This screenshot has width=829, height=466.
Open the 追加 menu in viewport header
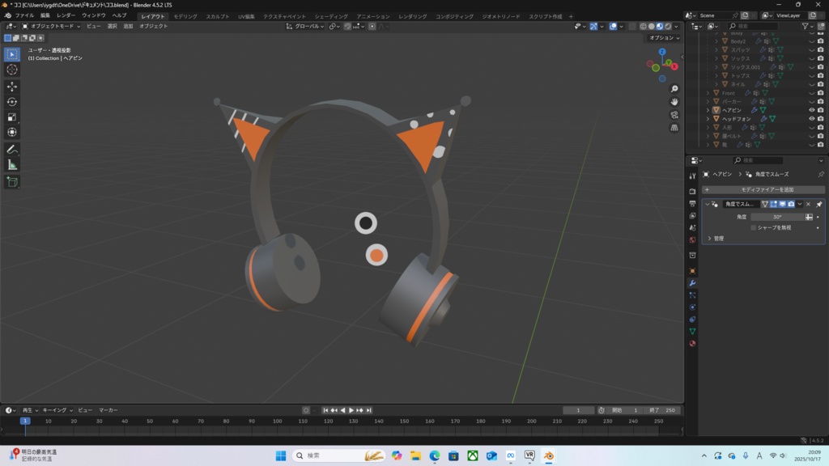pyautogui.click(x=128, y=27)
